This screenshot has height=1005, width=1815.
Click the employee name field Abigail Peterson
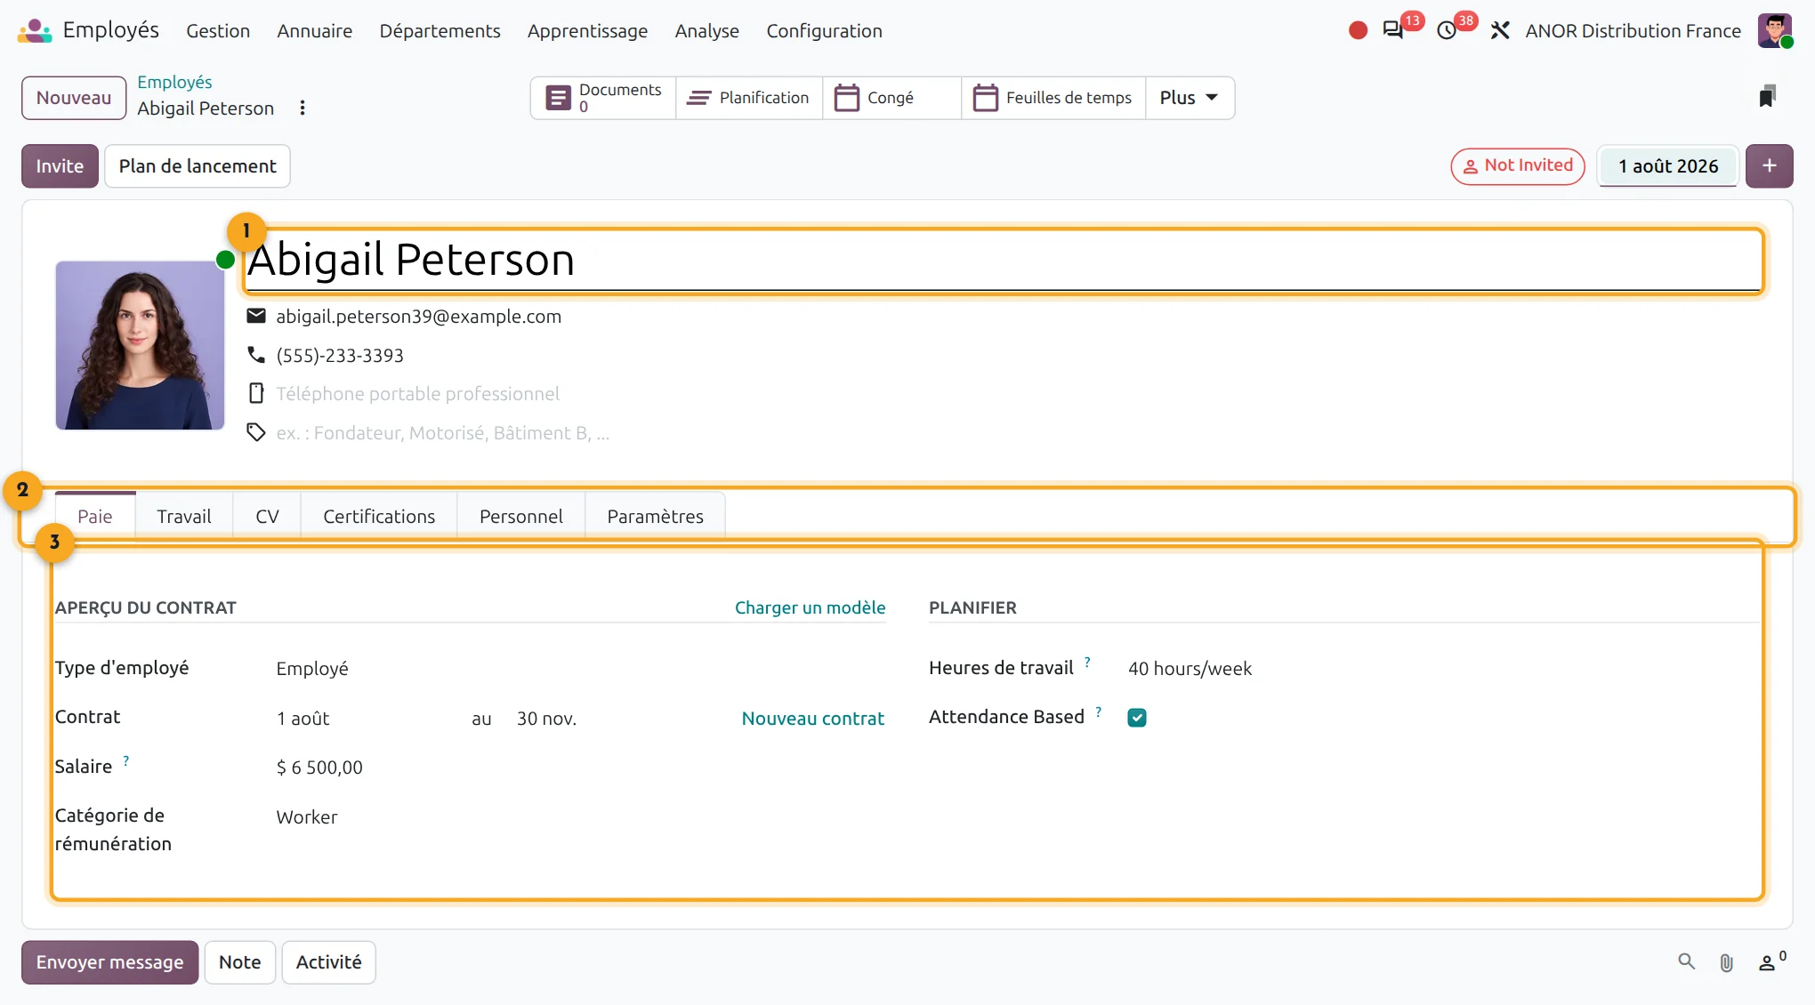point(1004,261)
